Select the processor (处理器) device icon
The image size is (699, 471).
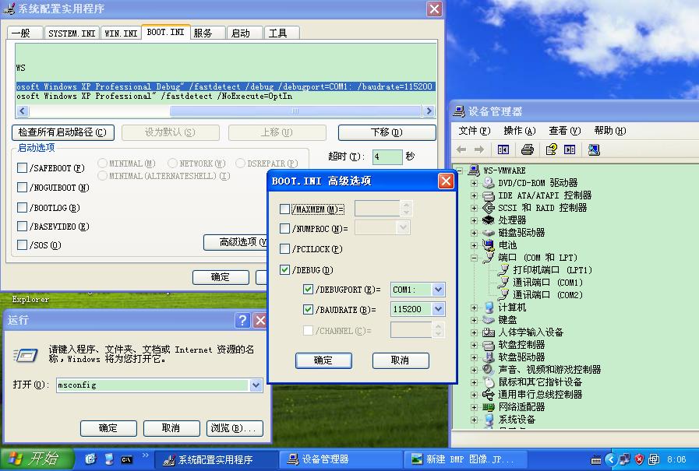[x=489, y=220]
